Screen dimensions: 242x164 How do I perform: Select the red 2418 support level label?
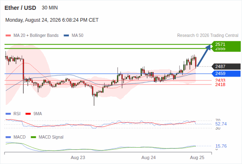tap(220, 84)
